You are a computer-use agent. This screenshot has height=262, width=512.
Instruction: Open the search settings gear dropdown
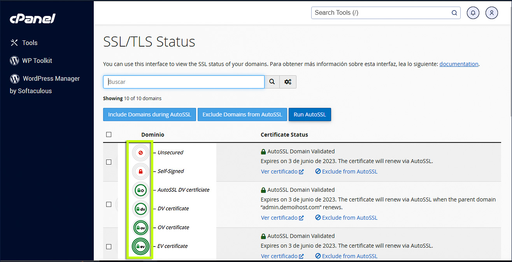tap(288, 82)
